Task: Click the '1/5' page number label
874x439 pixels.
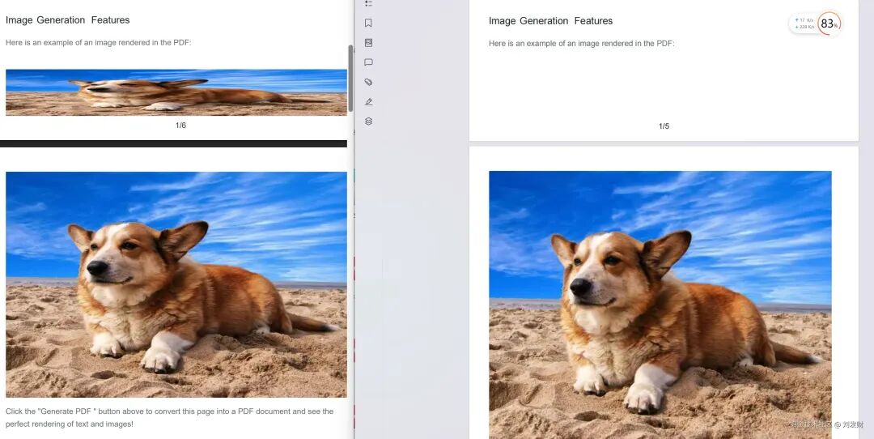Action: (664, 126)
